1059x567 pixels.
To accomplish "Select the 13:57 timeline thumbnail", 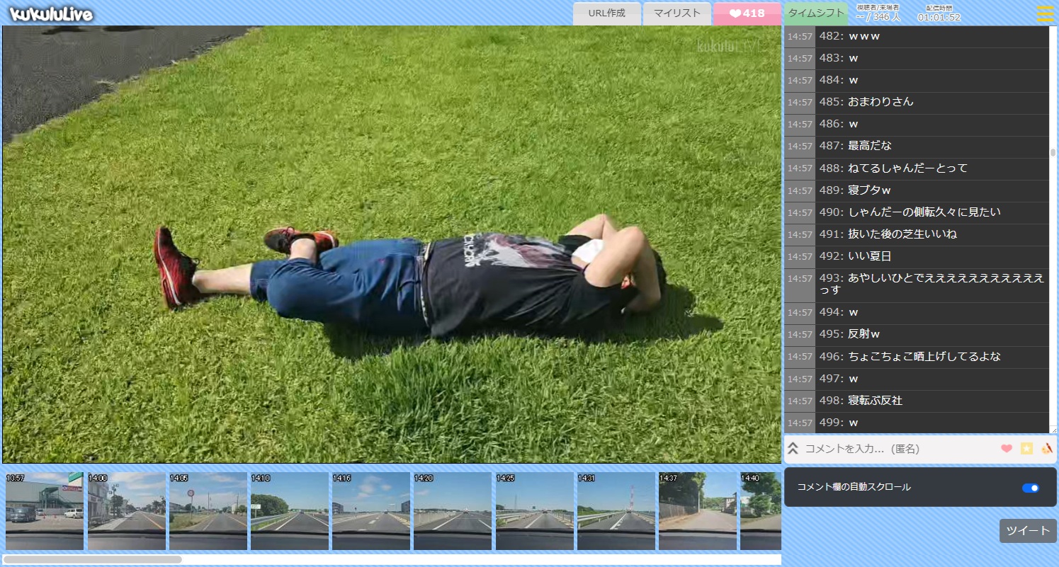I will pyautogui.click(x=44, y=511).
